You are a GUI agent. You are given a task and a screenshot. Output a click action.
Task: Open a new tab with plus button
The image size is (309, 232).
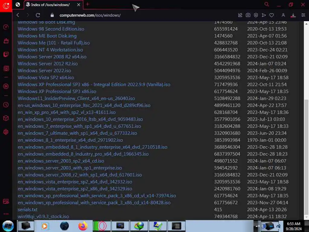pyautogui.click(x=88, y=4)
